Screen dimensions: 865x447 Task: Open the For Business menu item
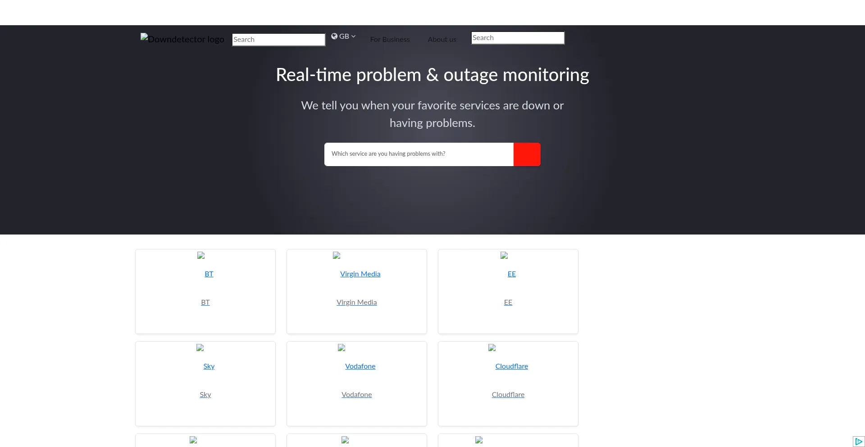pos(390,40)
